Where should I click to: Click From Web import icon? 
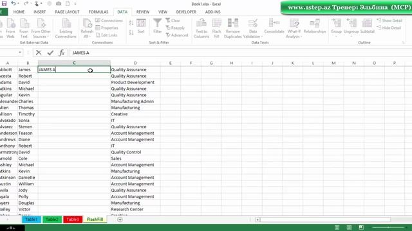coord(10,28)
